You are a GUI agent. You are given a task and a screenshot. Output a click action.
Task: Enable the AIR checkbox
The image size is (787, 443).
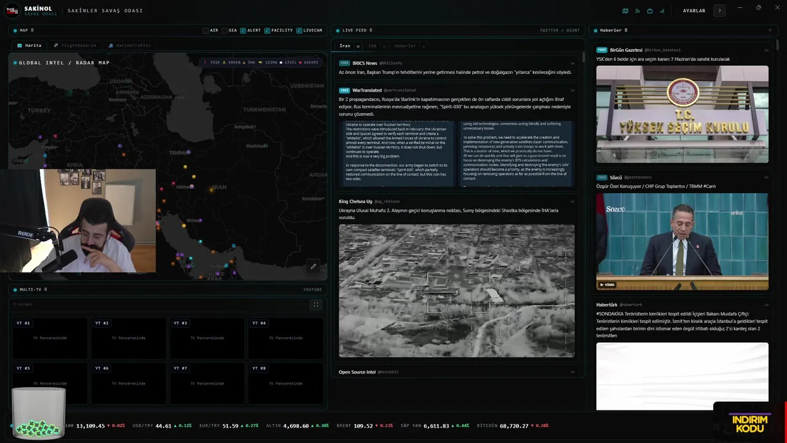[x=206, y=30]
